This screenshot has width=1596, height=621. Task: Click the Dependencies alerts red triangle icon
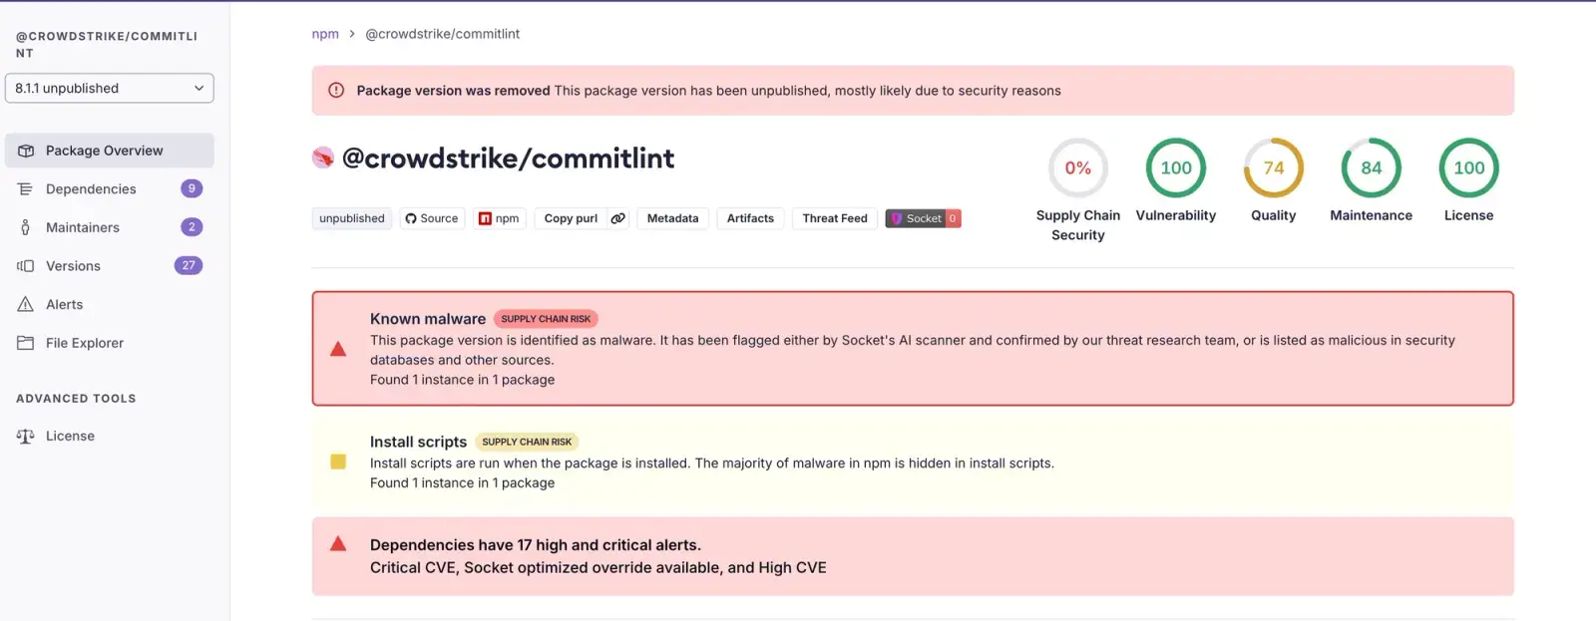click(x=338, y=543)
